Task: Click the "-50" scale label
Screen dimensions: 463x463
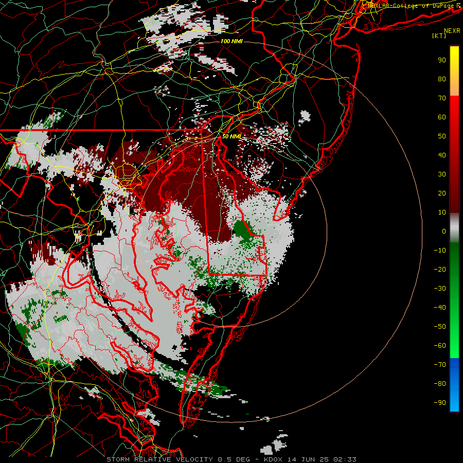Action: pyautogui.click(x=440, y=327)
